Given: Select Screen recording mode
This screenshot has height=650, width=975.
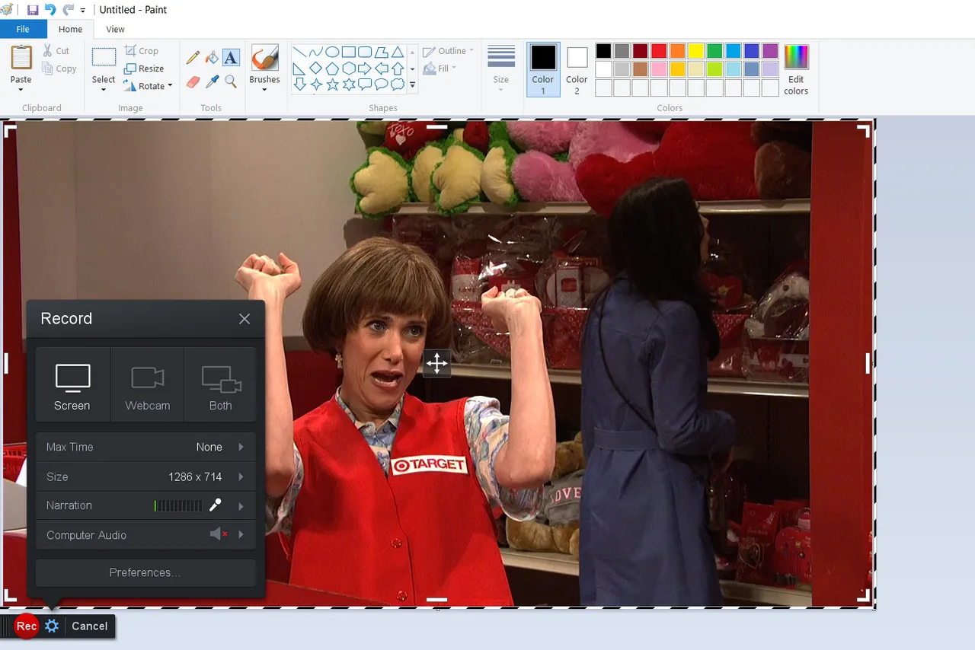Looking at the screenshot, I should [x=72, y=385].
